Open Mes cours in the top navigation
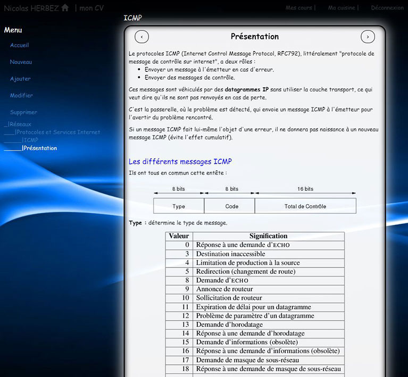 pyautogui.click(x=299, y=8)
